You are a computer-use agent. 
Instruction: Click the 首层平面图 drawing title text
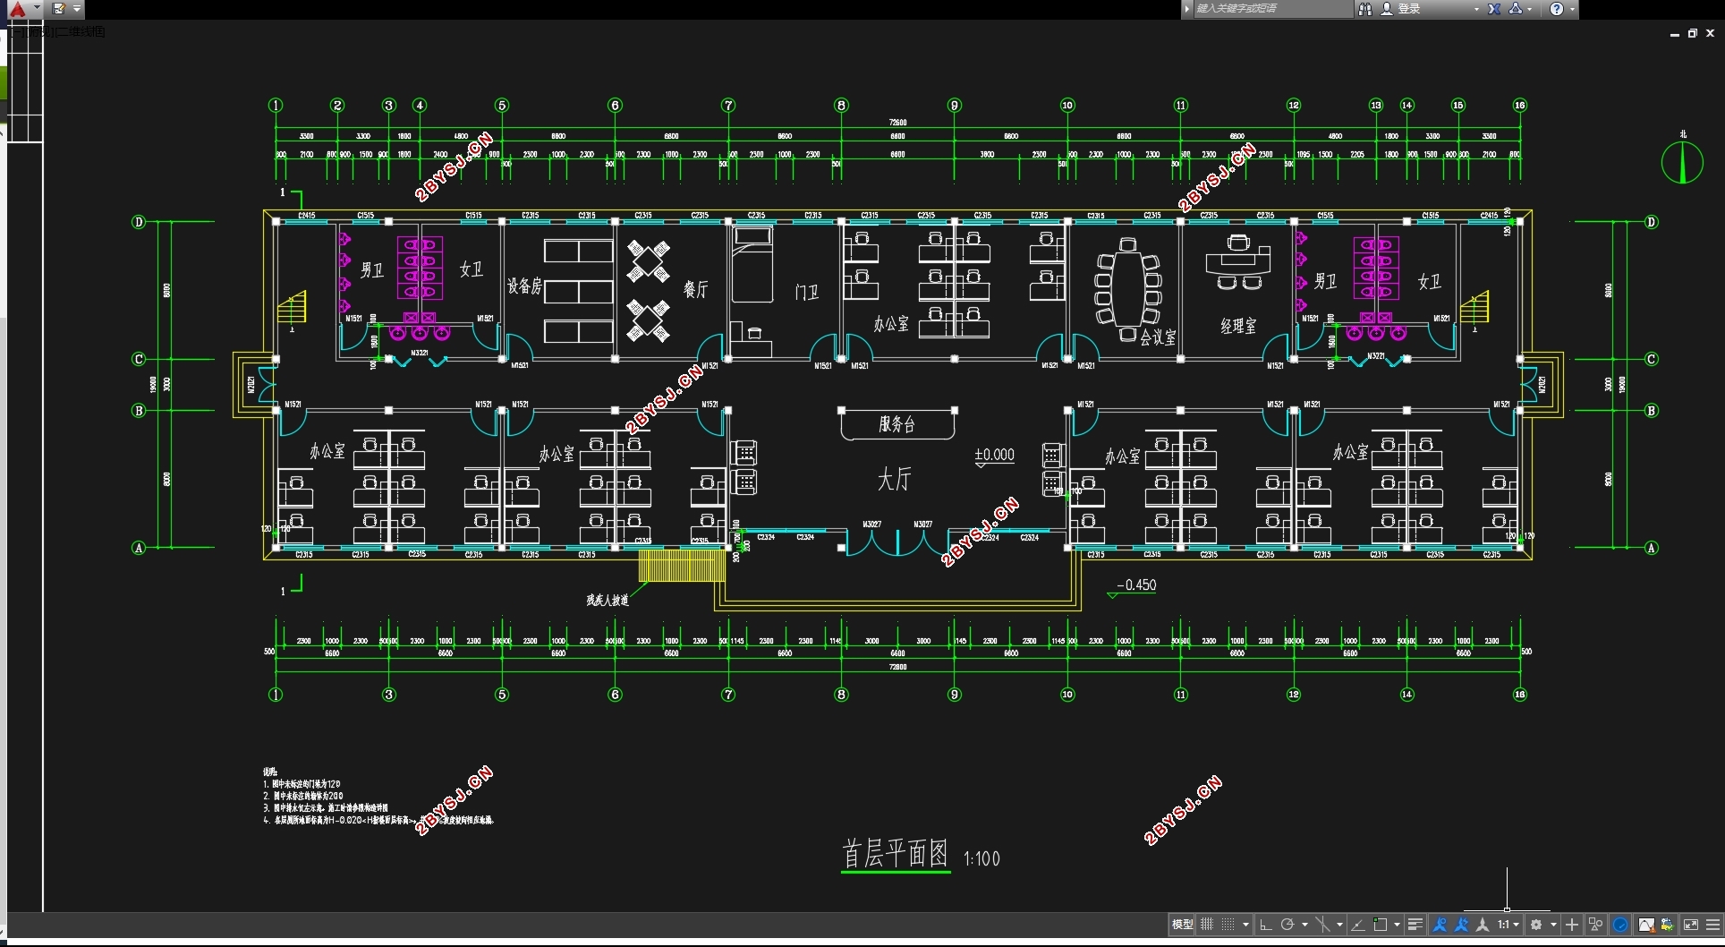tap(895, 854)
